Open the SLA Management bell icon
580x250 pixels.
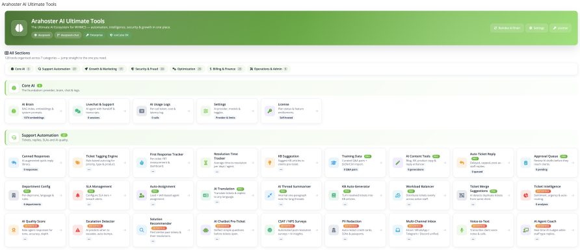(78, 195)
